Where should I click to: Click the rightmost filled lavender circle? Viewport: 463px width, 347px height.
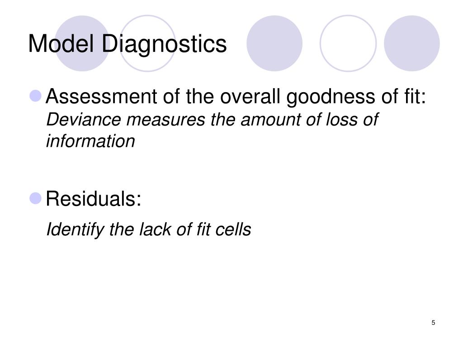(411, 43)
